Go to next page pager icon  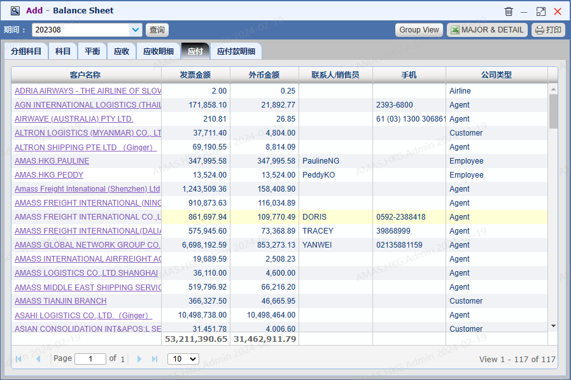point(139,359)
